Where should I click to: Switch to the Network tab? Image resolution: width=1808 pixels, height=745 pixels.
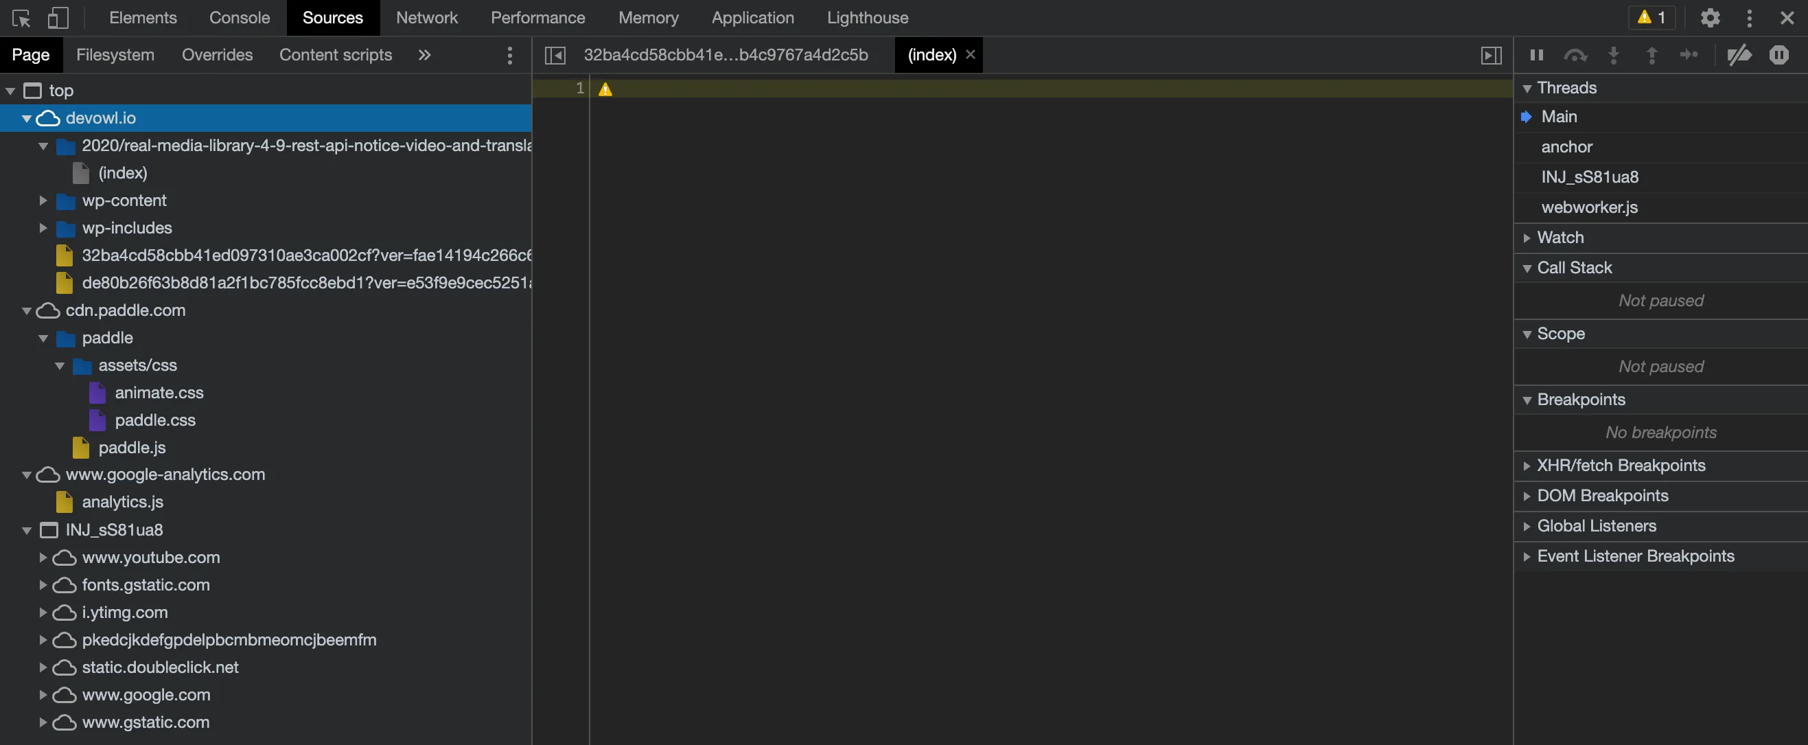tap(426, 19)
